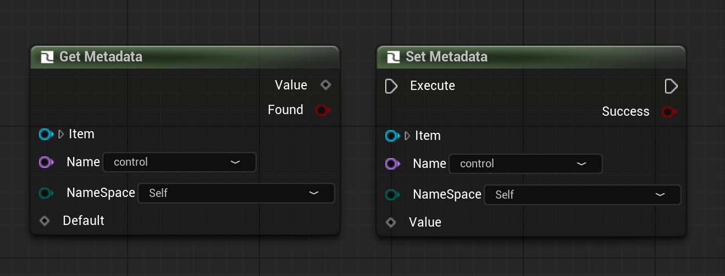This screenshot has height=276, width=725.
Task: Click the red Success output pin
Action: point(669,112)
